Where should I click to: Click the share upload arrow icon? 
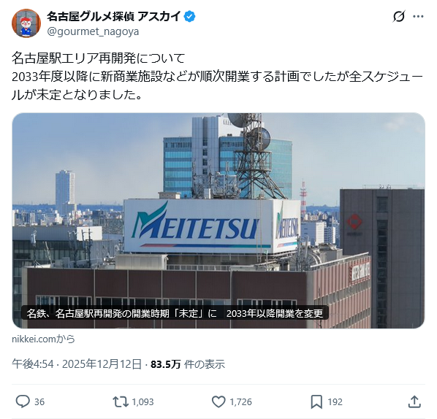(x=414, y=401)
